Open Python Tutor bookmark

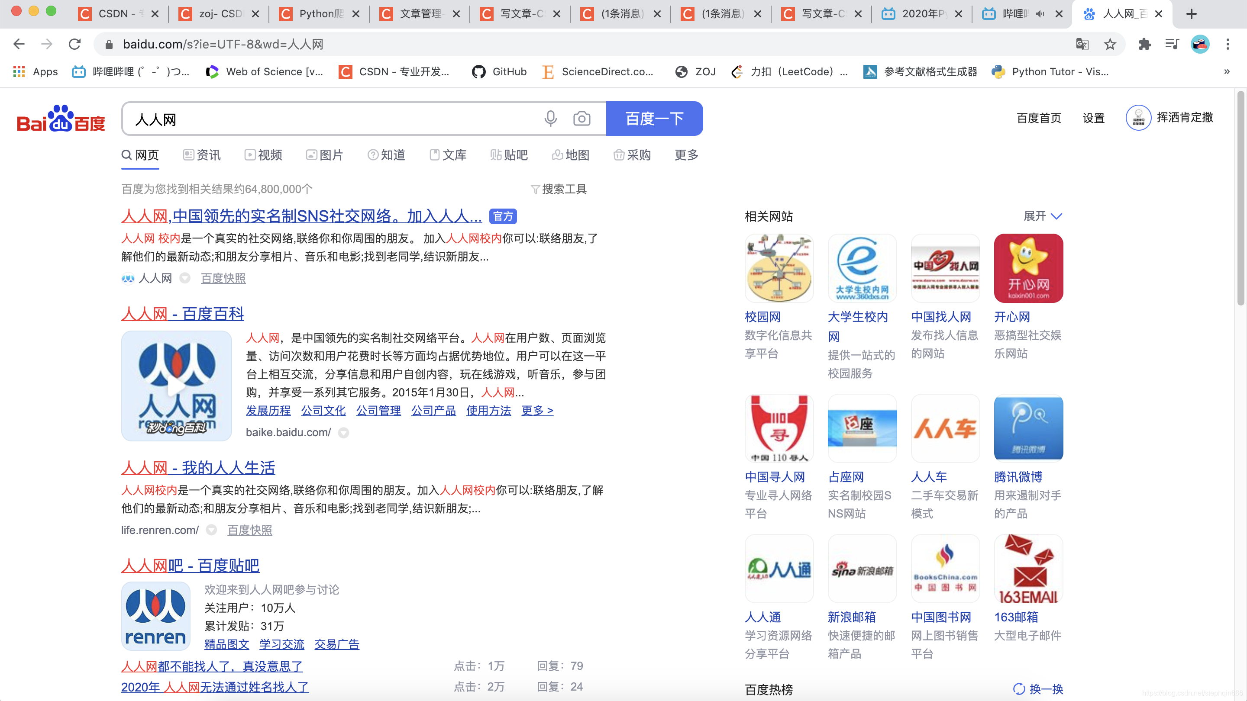coord(1050,72)
